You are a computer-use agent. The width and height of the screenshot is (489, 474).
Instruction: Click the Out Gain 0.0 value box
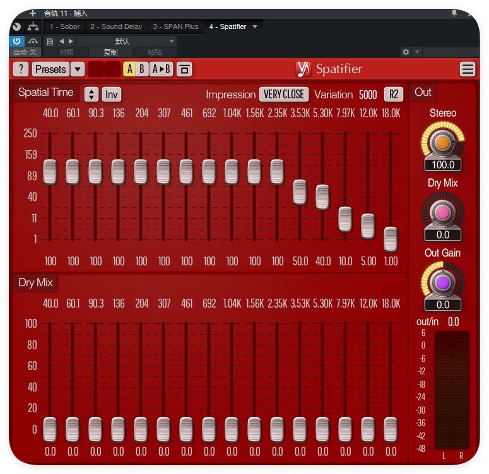pos(443,304)
